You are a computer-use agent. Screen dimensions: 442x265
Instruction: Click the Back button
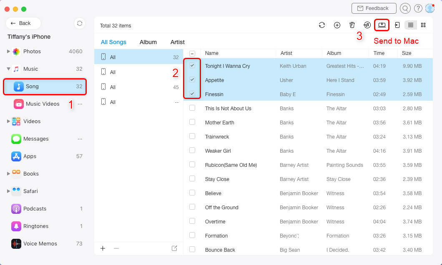tap(23, 23)
